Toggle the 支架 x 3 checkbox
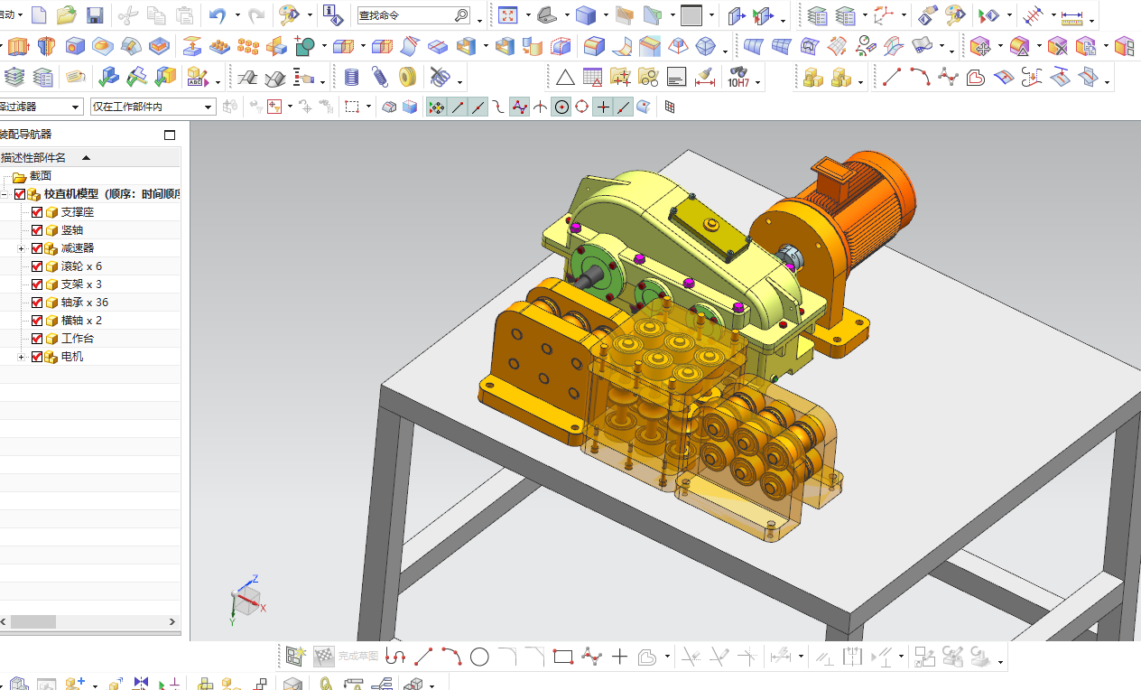The image size is (1141, 690). coord(37,284)
